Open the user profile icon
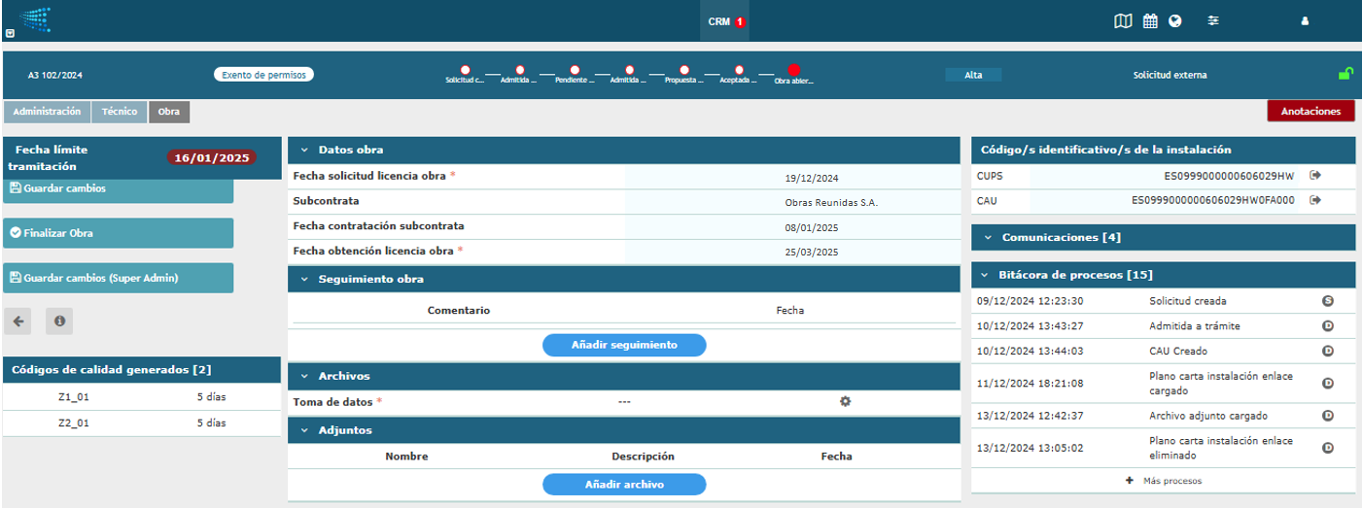Image resolution: width=1362 pixels, height=508 pixels. [1305, 21]
